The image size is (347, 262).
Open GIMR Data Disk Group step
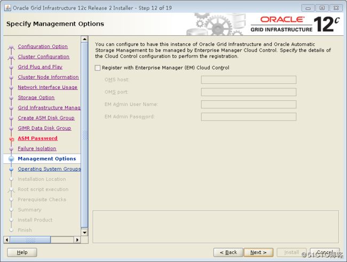coord(44,128)
